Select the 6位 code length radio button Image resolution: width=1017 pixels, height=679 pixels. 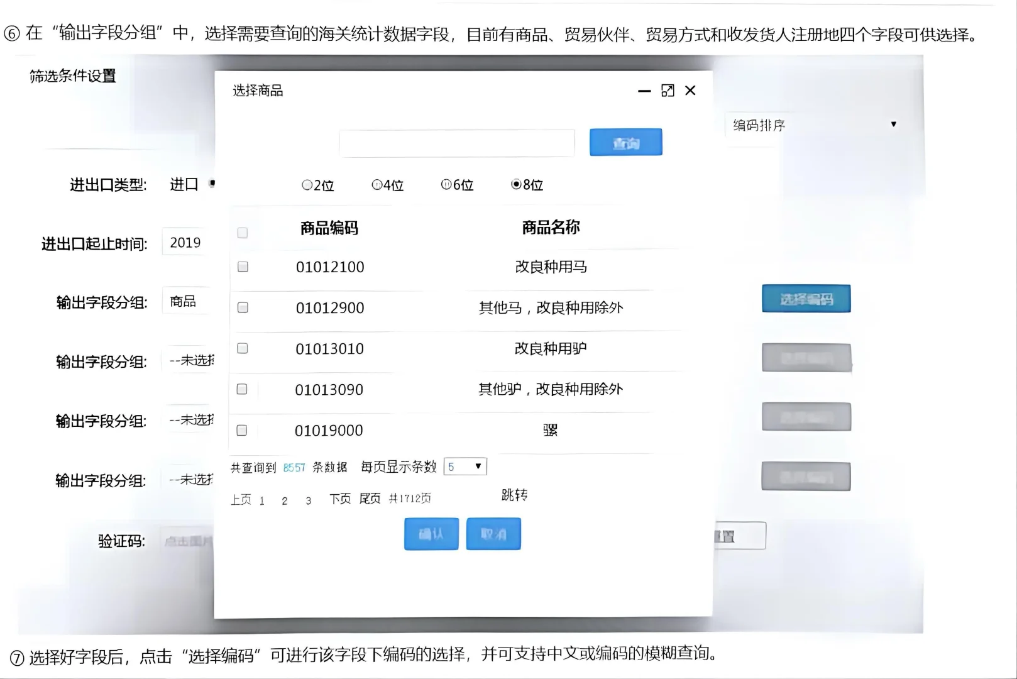[446, 185]
